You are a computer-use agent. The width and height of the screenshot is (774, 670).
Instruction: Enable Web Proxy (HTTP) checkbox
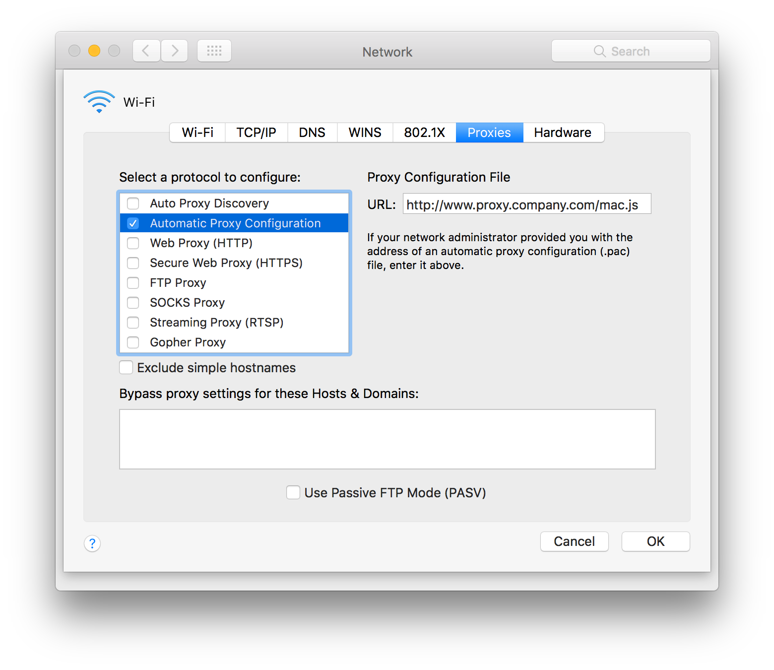point(133,243)
